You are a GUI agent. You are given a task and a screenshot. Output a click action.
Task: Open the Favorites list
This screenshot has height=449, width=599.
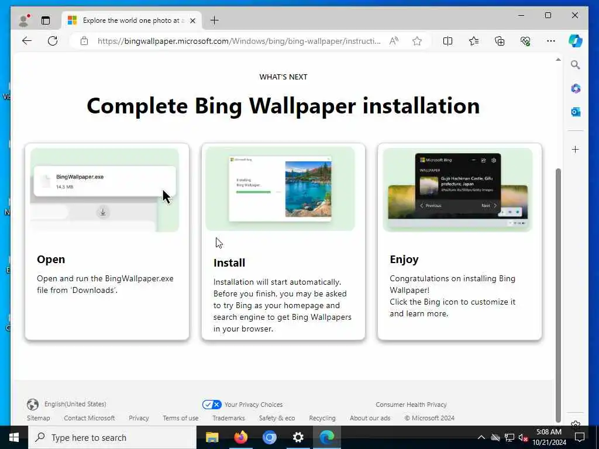coord(474,41)
